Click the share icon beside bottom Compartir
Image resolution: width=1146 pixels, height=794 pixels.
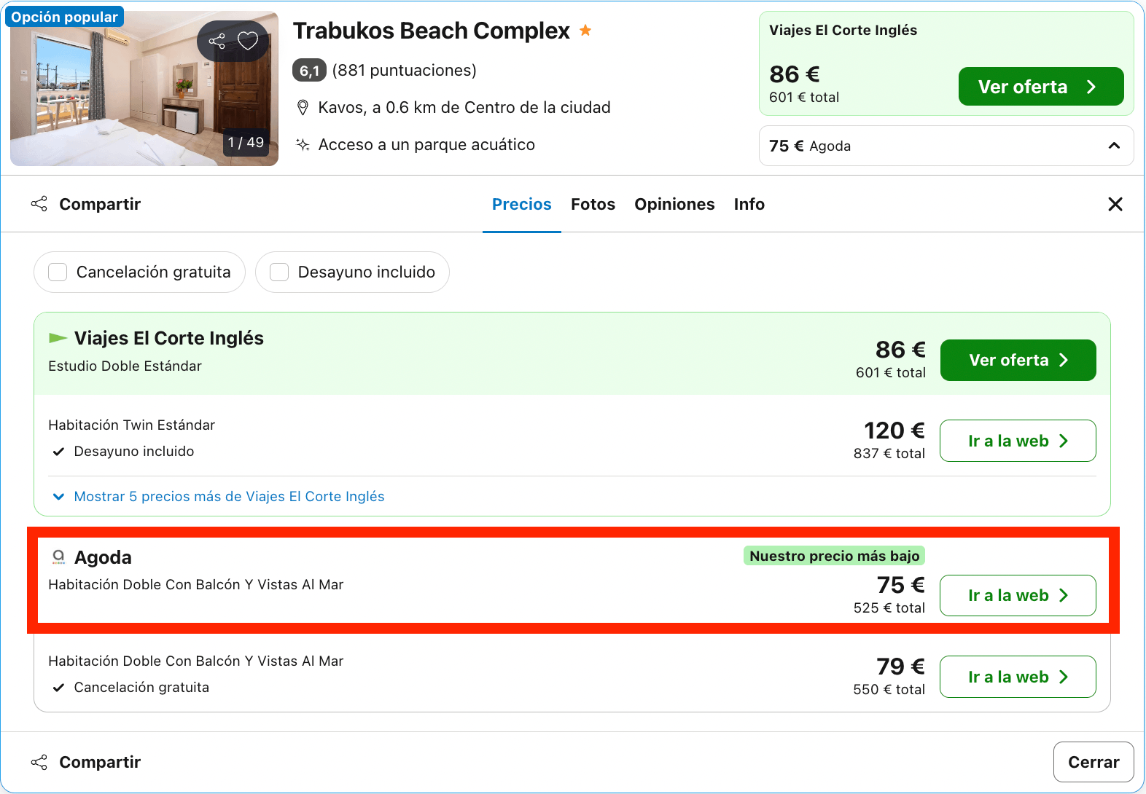coord(39,762)
